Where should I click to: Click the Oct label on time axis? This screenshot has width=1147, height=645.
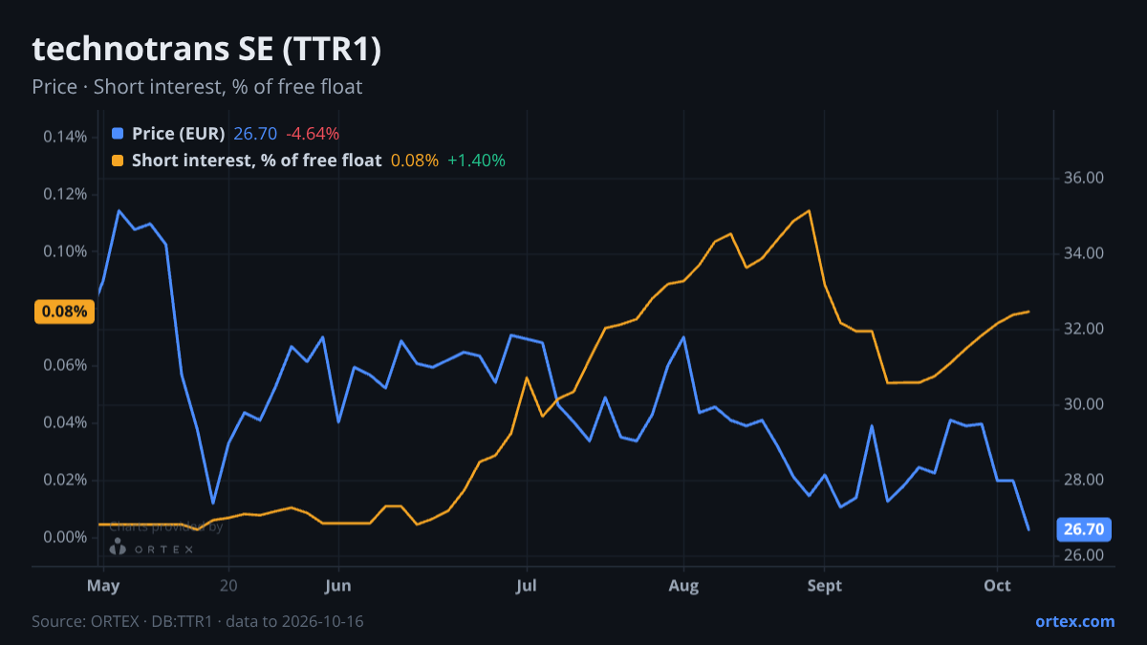pos(997,586)
